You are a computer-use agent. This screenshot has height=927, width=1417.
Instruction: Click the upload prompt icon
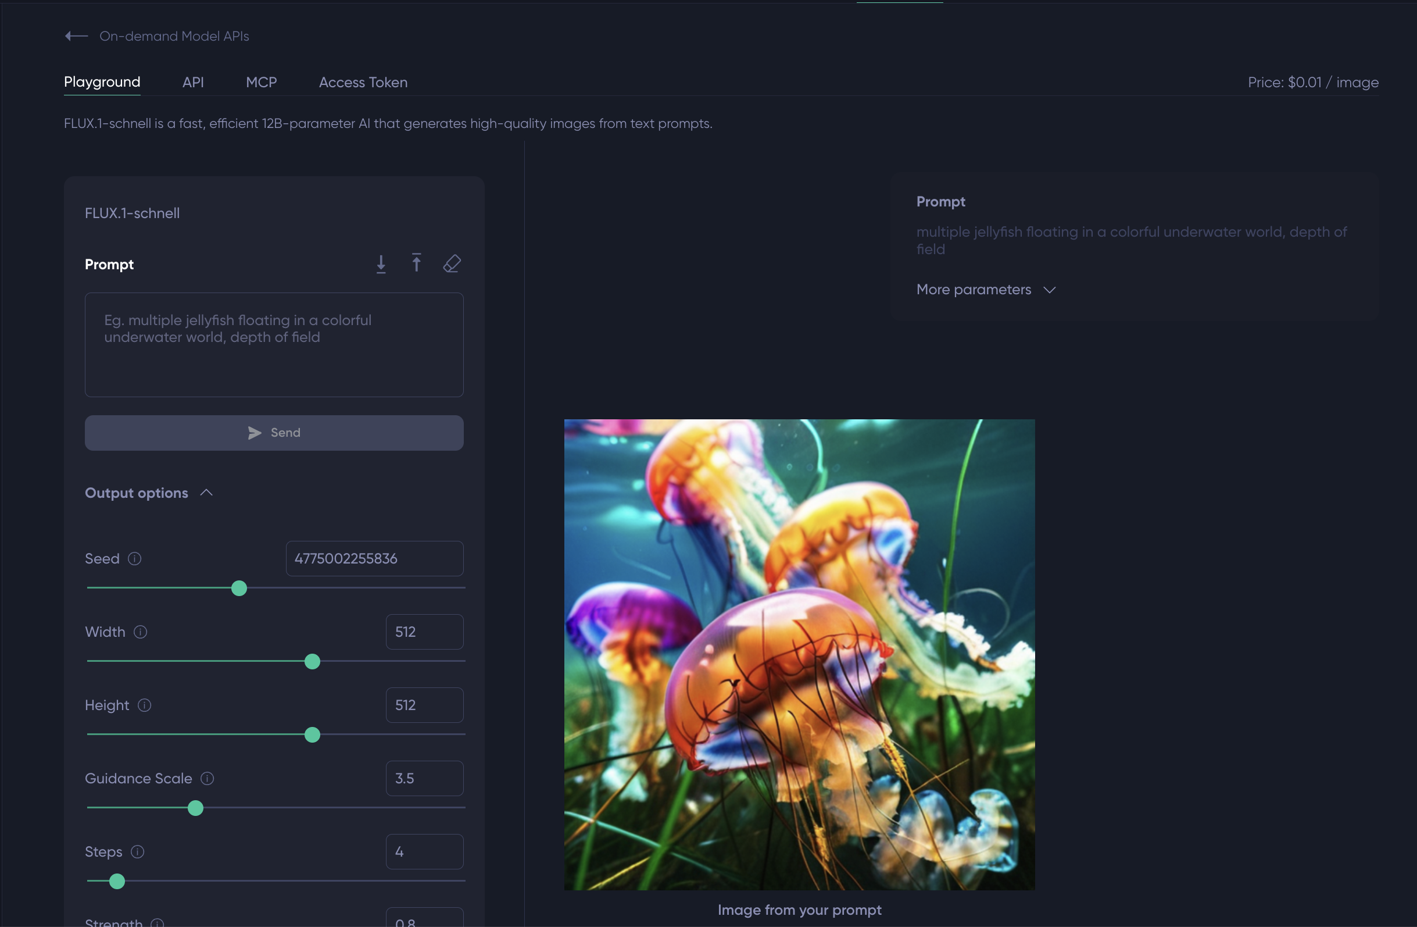[417, 263]
